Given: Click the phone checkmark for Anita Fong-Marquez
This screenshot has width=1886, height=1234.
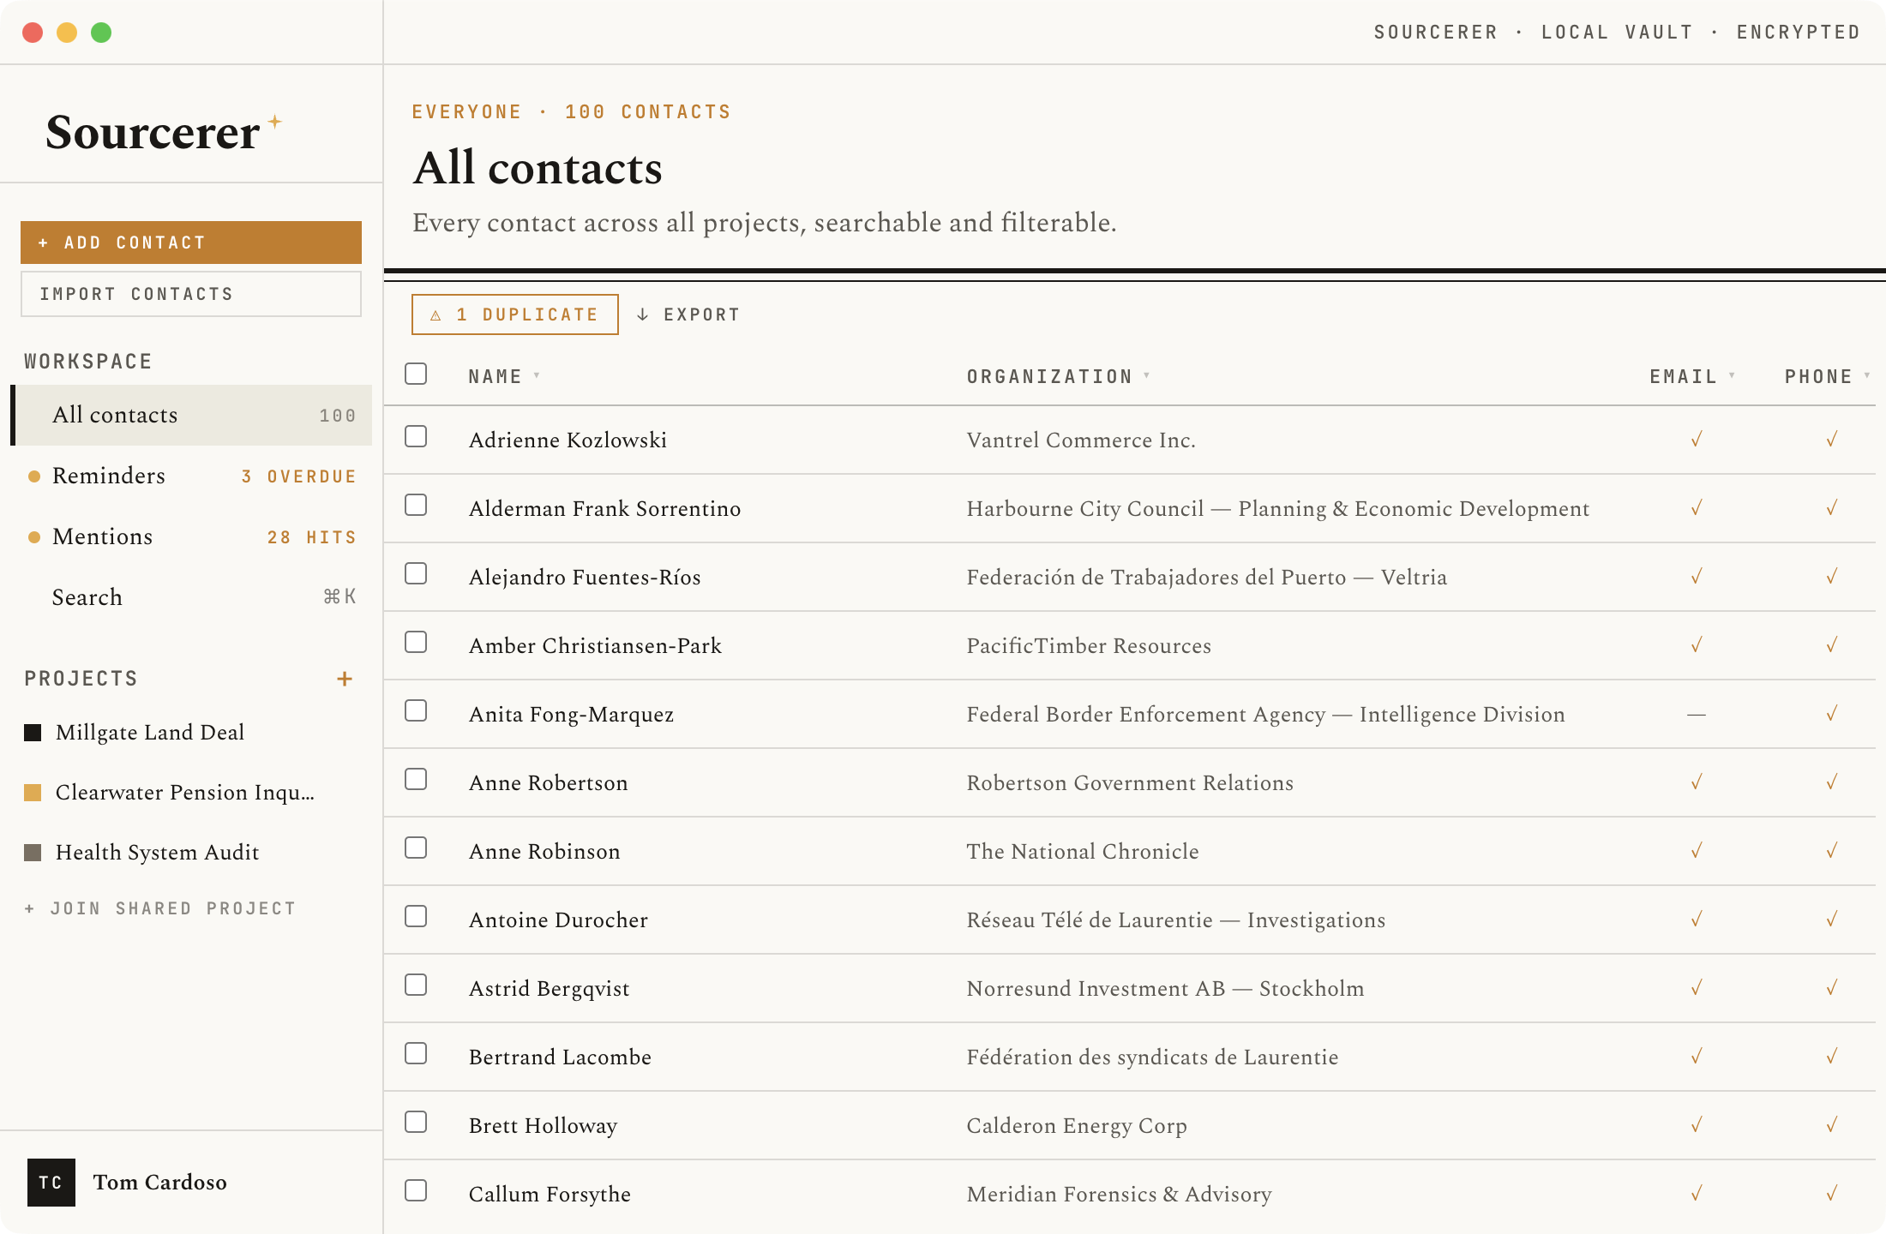Looking at the screenshot, I should 1832,714.
